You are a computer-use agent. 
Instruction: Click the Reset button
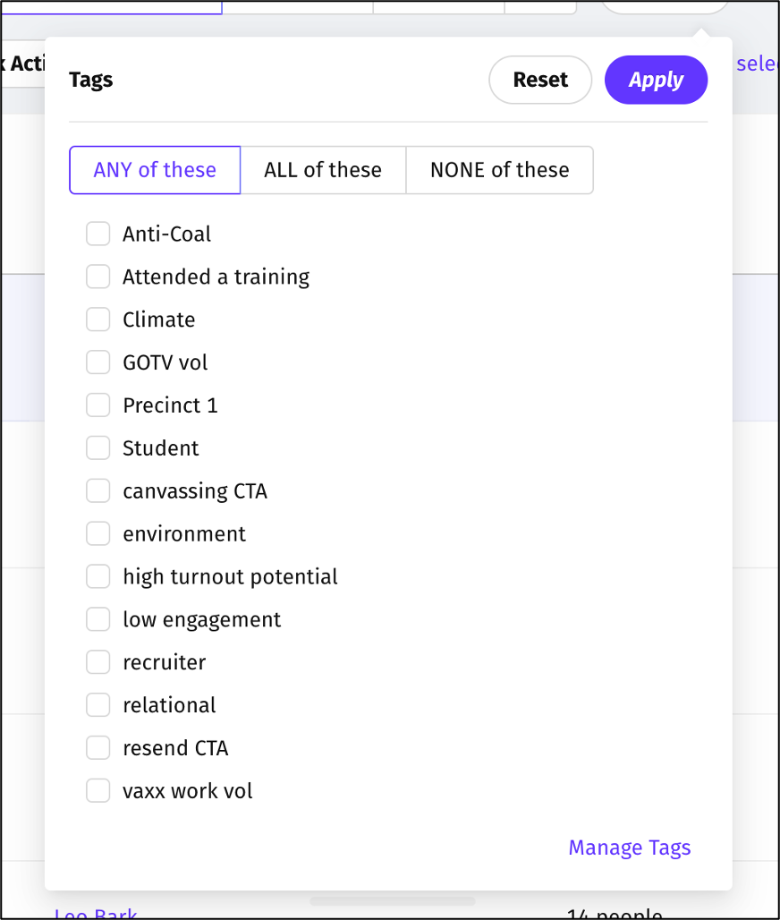[x=540, y=80]
